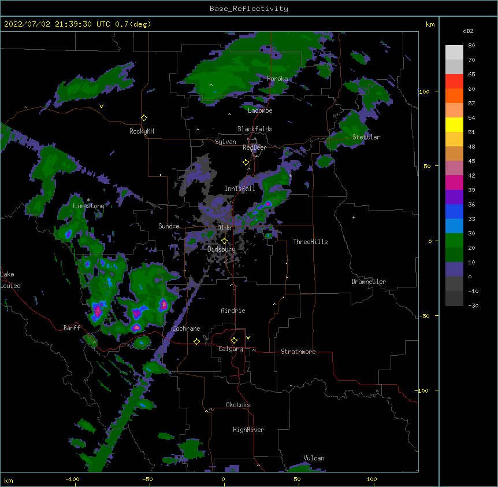Click the -100 label on the bottom axis
The height and width of the screenshot is (487, 498).
click(72, 479)
